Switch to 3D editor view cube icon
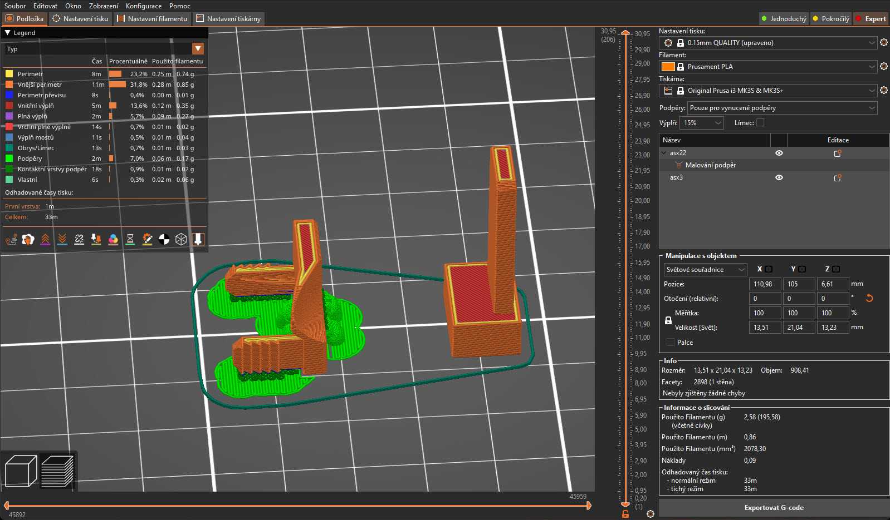The width and height of the screenshot is (890, 520). pos(21,471)
